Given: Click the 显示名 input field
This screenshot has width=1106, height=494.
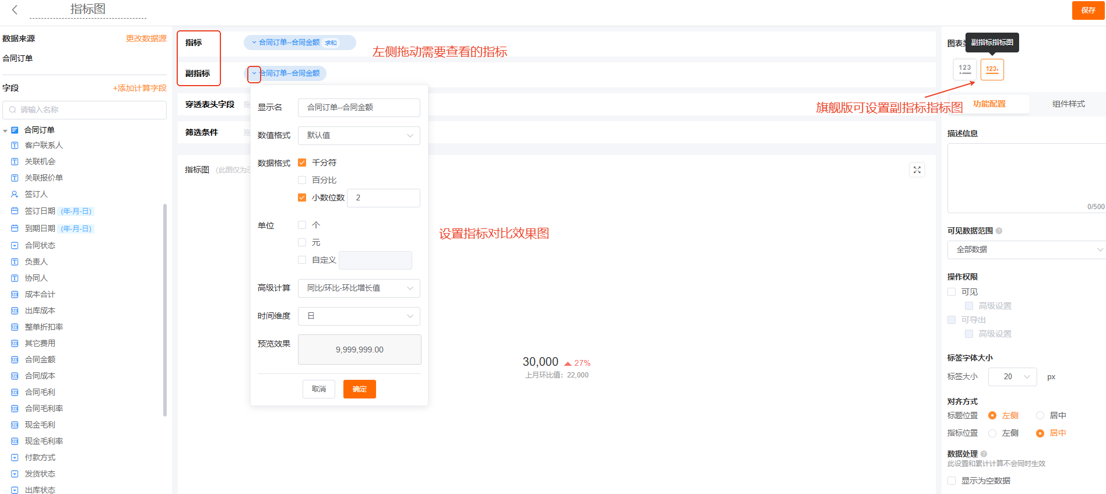Looking at the screenshot, I should click(359, 107).
